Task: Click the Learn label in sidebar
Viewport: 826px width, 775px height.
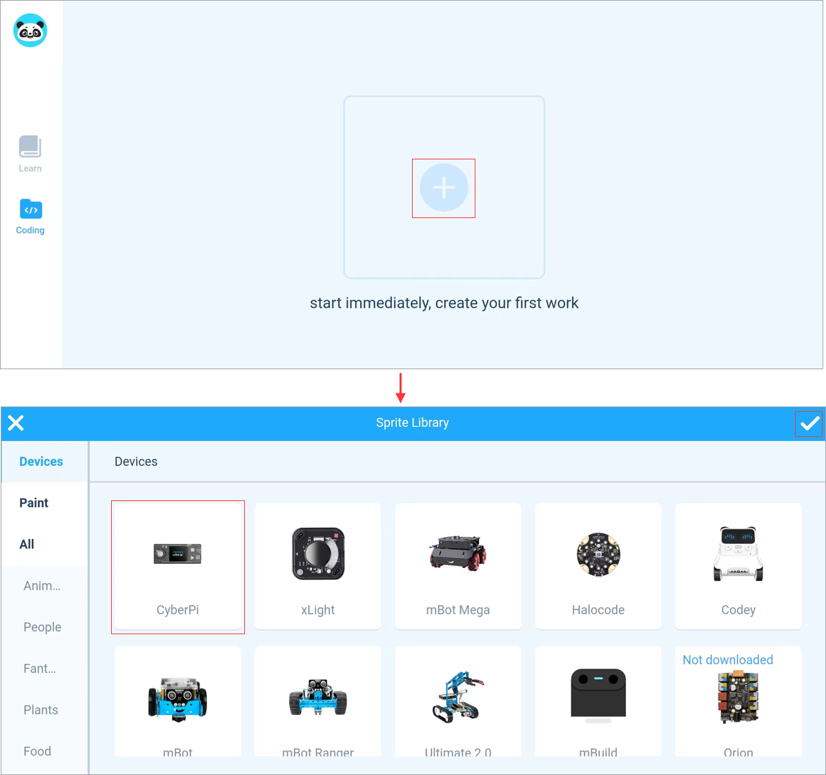Action: (30, 168)
